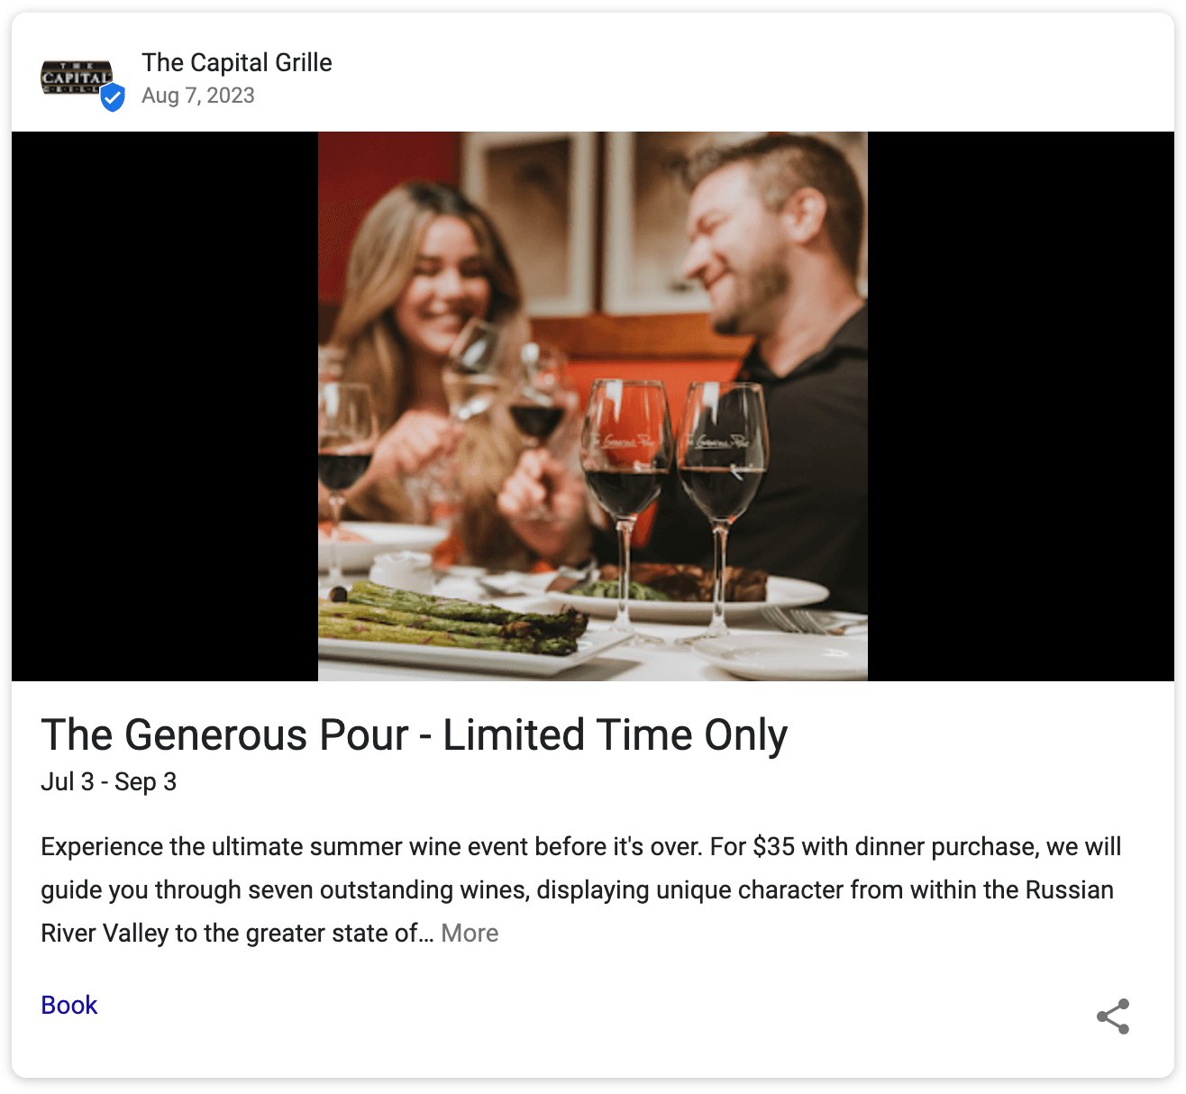The image size is (1186, 1094).
Task: Open the wine dinner photo
Action: [593, 406]
